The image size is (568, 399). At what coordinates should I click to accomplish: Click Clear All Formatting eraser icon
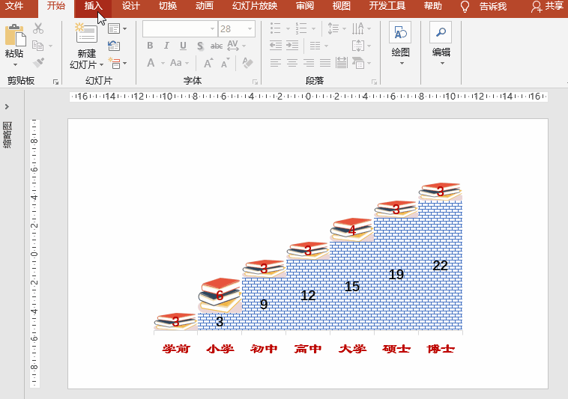tap(247, 63)
